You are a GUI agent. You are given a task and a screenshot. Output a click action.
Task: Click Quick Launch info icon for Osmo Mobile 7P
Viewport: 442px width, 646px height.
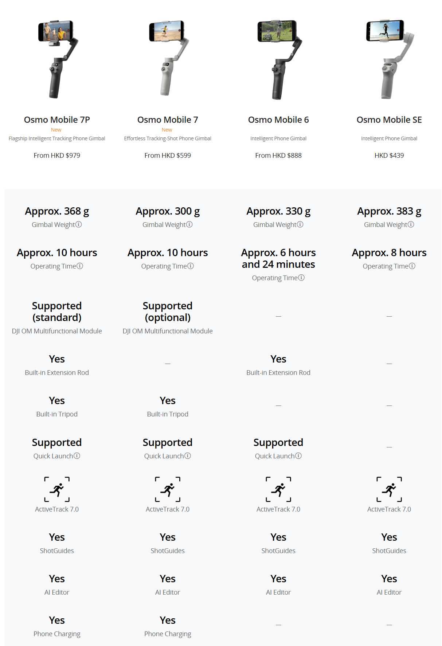[x=77, y=456]
